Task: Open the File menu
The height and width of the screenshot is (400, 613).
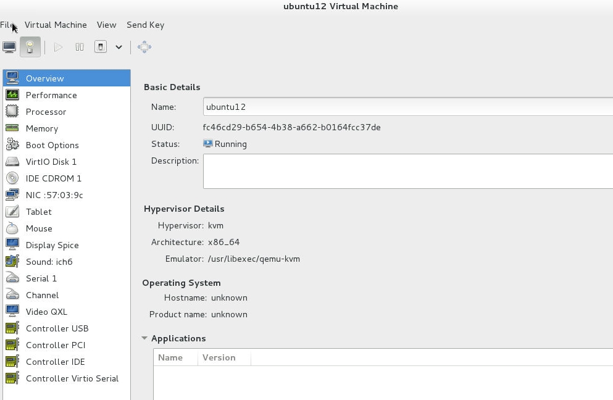Action: click(7, 25)
